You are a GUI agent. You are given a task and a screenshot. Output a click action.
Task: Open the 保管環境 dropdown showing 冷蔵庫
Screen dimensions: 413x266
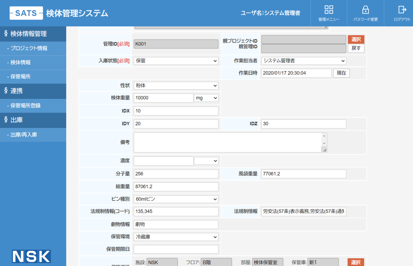click(176, 237)
